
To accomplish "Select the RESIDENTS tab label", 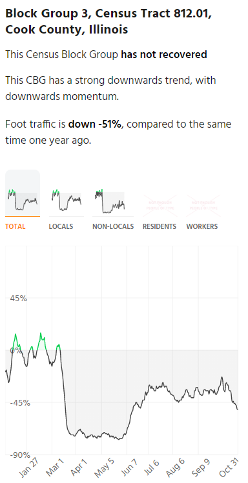I will pyautogui.click(x=160, y=226).
